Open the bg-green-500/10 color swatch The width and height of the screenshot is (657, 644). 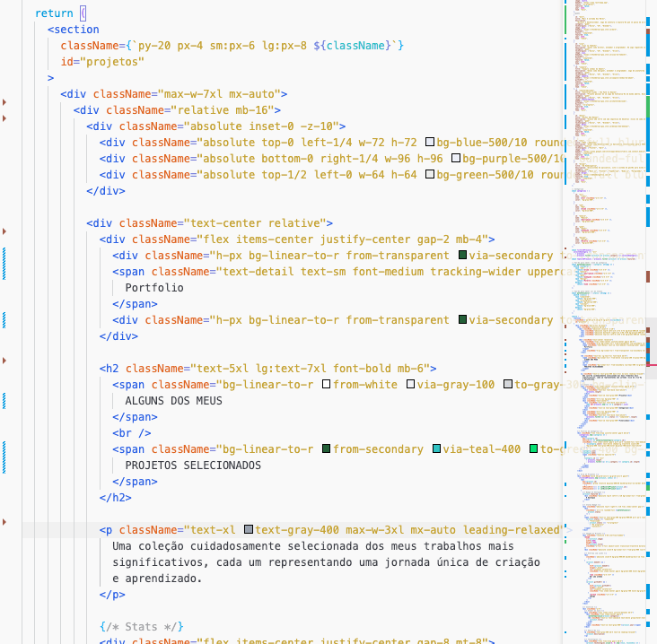[x=430, y=174]
